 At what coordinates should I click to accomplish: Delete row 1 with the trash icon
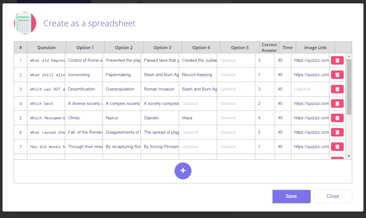click(x=337, y=60)
